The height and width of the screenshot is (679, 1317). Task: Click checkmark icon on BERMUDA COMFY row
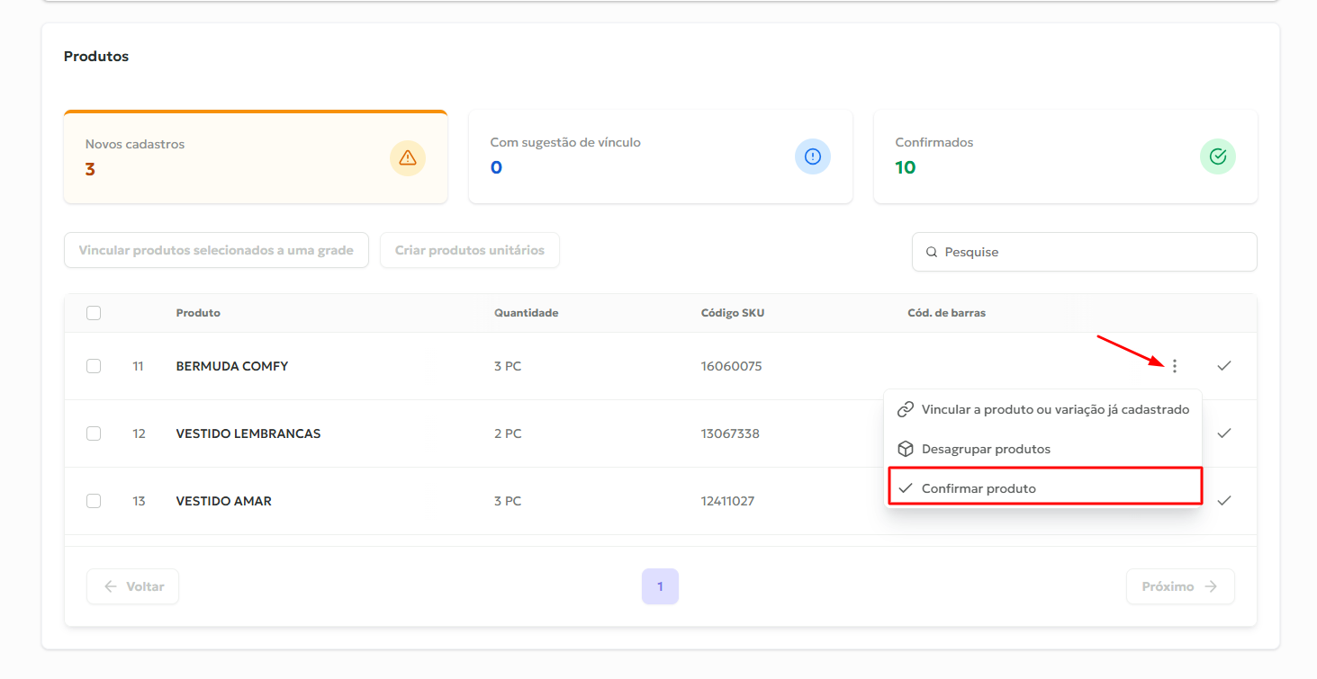[1223, 366]
